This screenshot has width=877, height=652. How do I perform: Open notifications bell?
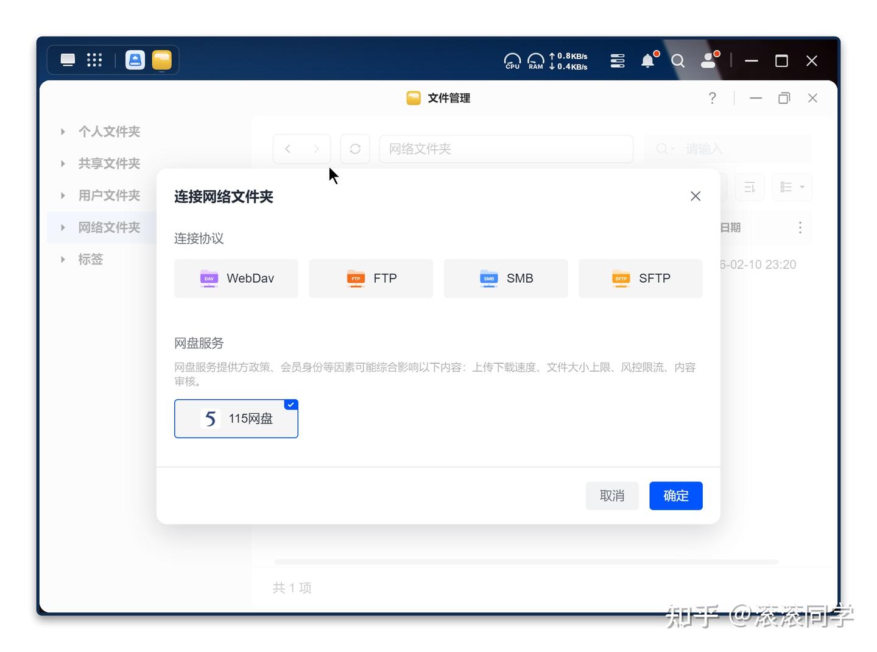648,60
